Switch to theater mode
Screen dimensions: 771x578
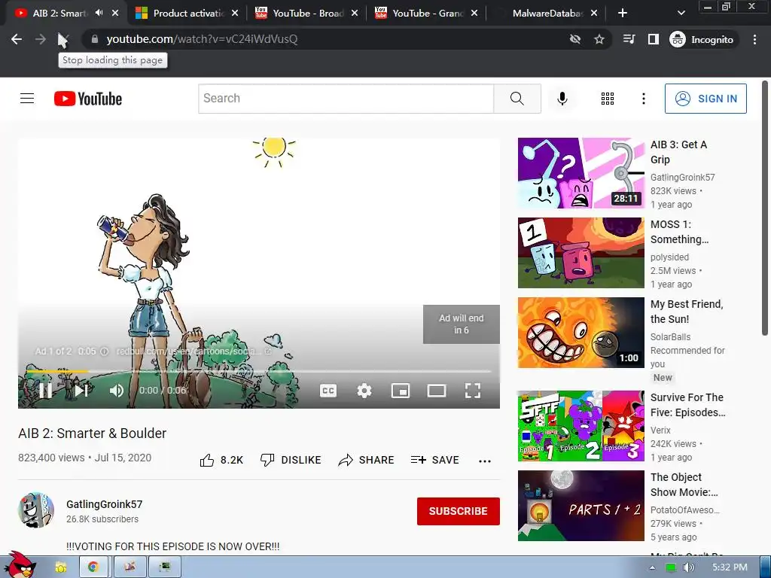pyautogui.click(x=437, y=391)
